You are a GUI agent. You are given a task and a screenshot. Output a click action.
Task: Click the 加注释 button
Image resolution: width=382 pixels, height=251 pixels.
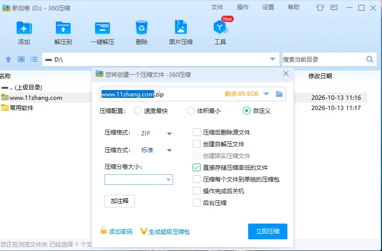pos(120,201)
